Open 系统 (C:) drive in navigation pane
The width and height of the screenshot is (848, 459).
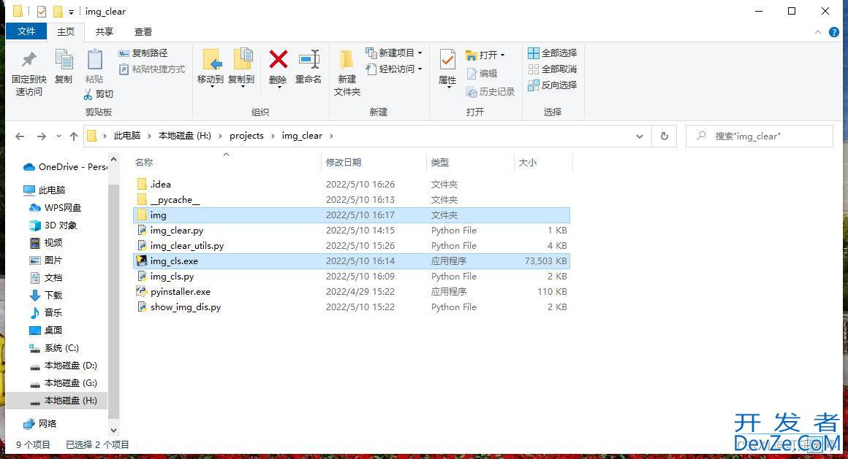click(54, 348)
